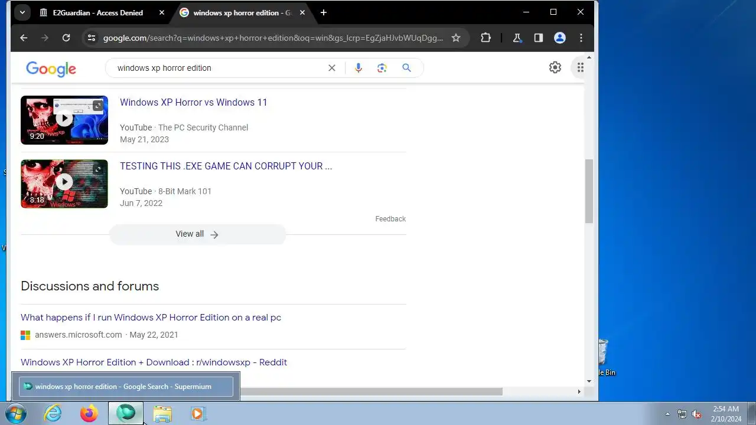
Task: Open What happens if I run Windows XP Horror
Action: point(151,318)
